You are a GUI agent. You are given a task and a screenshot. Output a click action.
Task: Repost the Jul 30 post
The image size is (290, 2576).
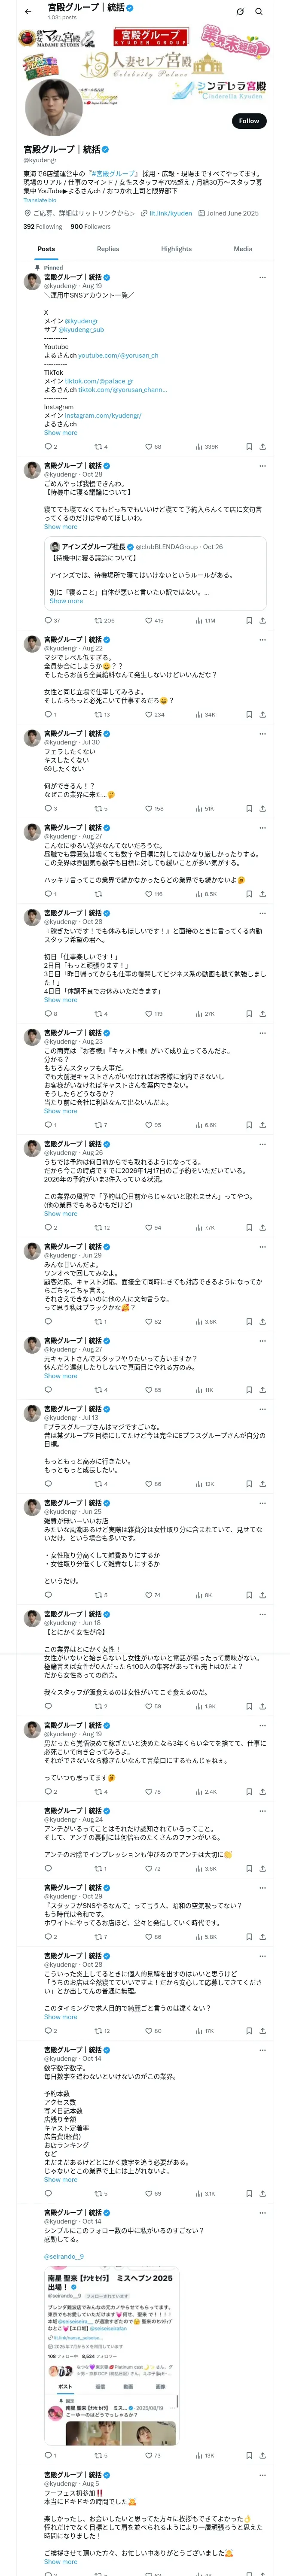point(98,808)
